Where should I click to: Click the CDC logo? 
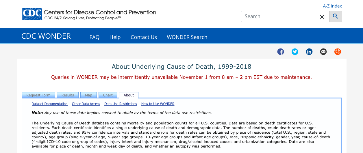pos(32,14)
